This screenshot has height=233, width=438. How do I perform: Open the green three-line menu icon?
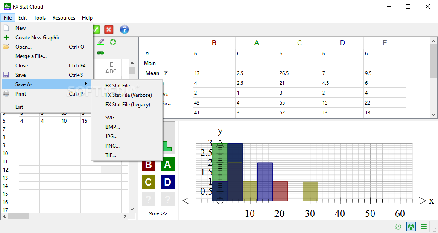point(424,227)
